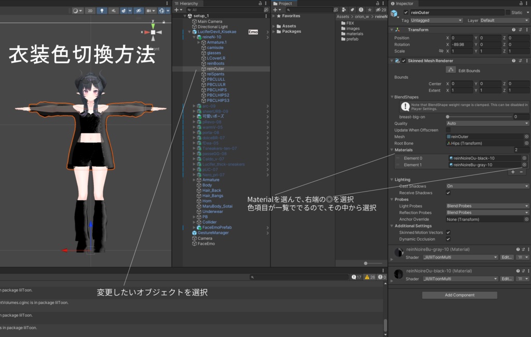531x337 pixels.
Task: Mute scene view audio icon
Action: pos(115,10)
